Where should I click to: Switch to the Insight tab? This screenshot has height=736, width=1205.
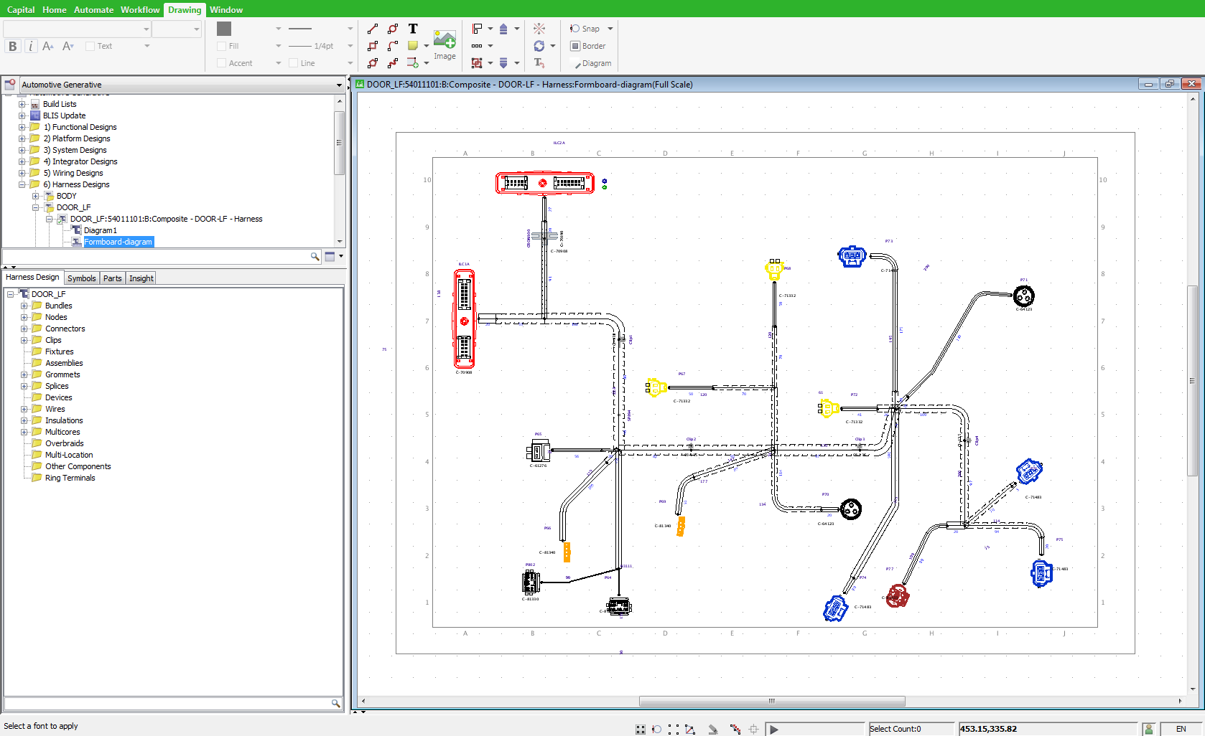[141, 278]
